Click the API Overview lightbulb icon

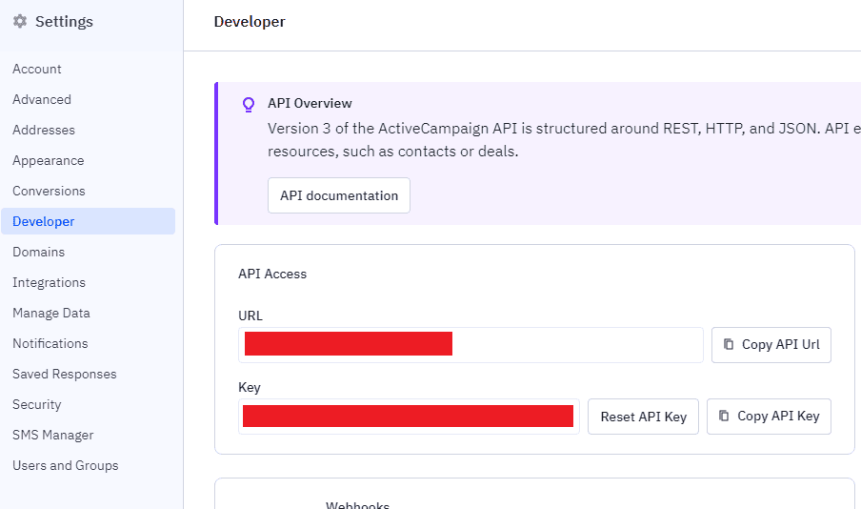point(249,105)
